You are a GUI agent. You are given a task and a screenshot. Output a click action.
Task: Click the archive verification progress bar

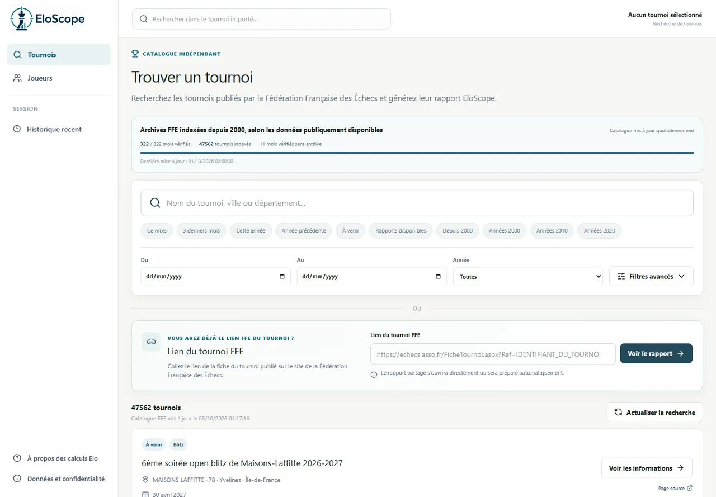click(417, 153)
